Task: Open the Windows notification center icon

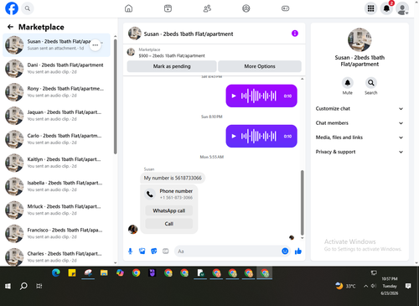Action: 408,286
